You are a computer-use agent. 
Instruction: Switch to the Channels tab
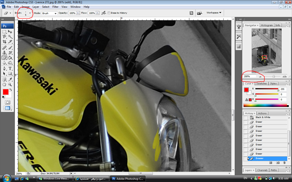[262, 170]
